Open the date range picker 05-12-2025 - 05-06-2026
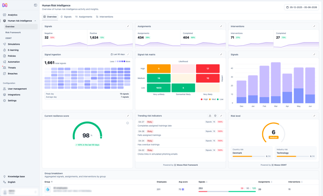Viewport: 323px width, 196px height. [302, 7]
